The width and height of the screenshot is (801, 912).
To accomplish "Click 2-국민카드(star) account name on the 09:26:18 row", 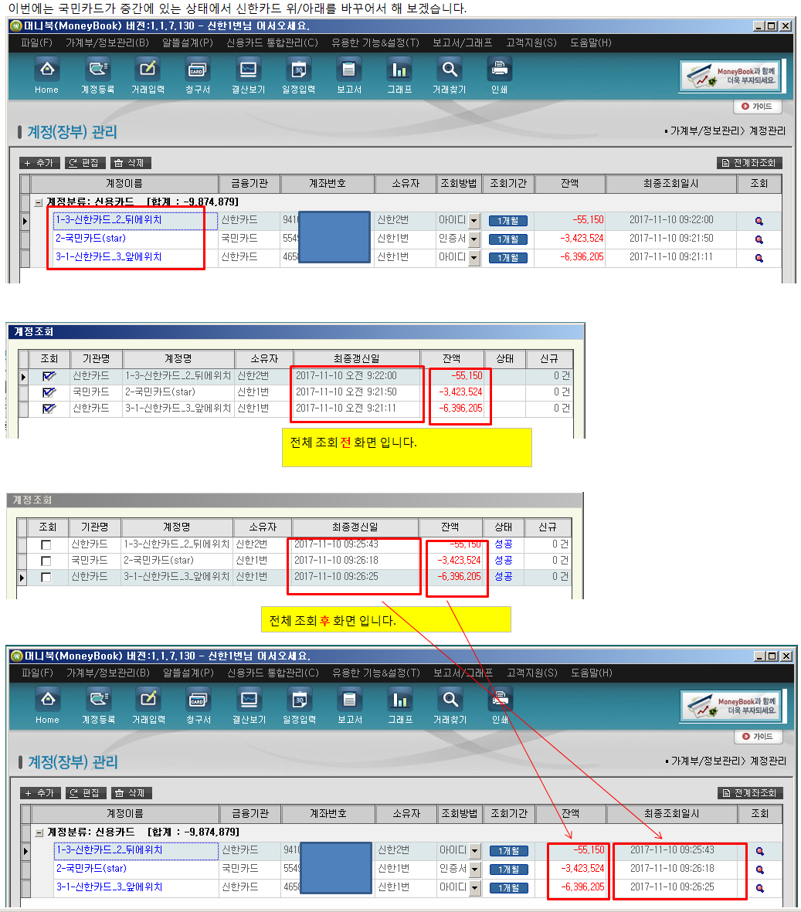I will 91,869.
